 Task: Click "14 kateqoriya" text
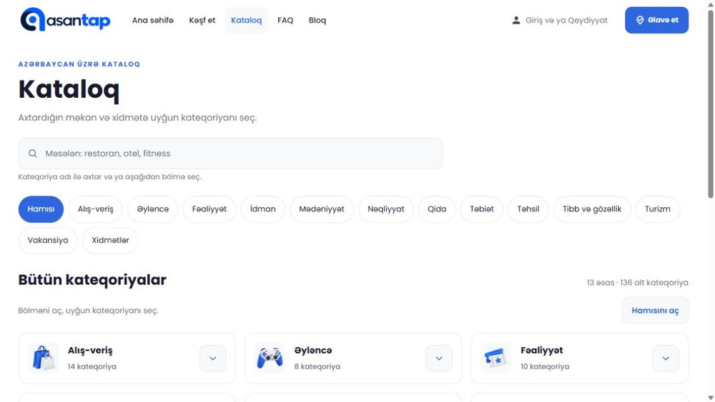pyautogui.click(x=92, y=366)
